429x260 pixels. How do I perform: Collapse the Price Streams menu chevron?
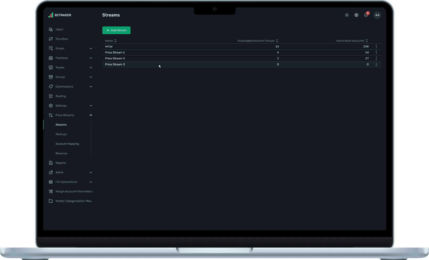pyautogui.click(x=91, y=115)
